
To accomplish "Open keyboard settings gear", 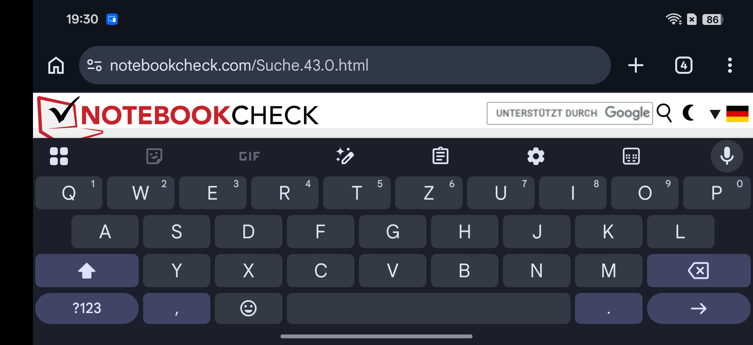I will coord(536,156).
